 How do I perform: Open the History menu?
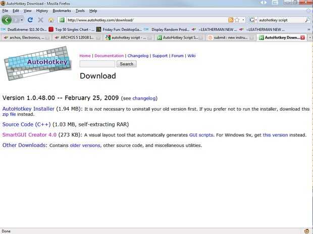pos(42,11)
